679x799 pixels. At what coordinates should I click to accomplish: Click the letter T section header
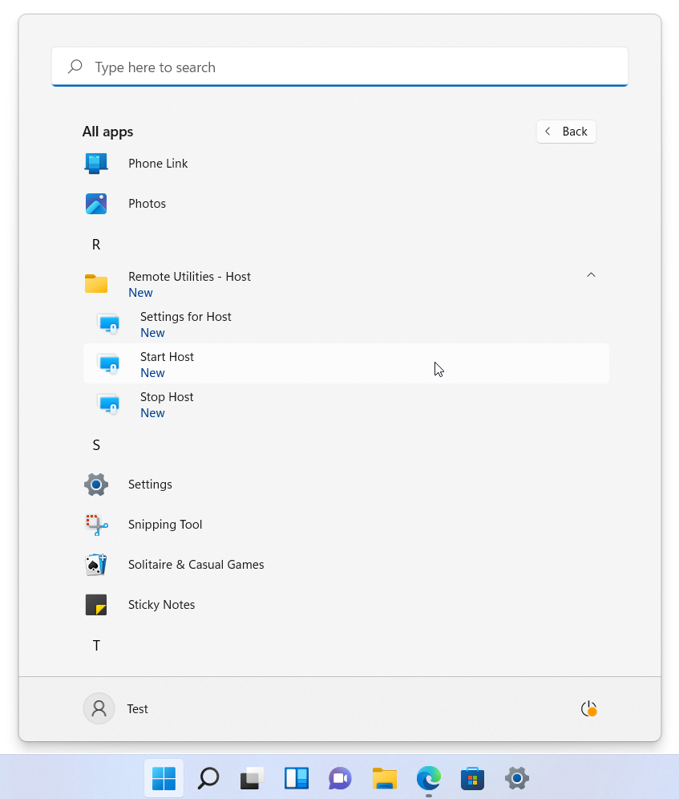(x=96, y=646)
